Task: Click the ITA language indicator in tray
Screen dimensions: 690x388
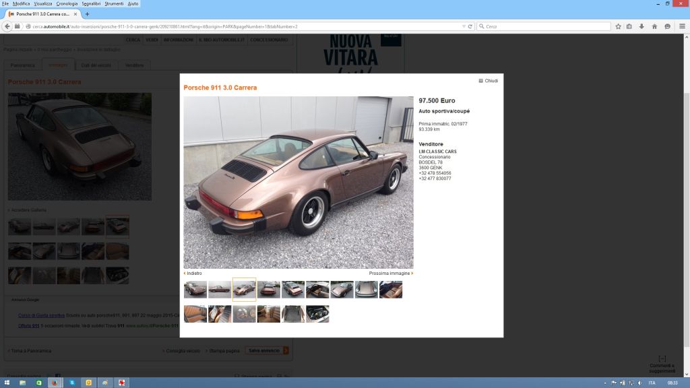Action: click(652, 383)
